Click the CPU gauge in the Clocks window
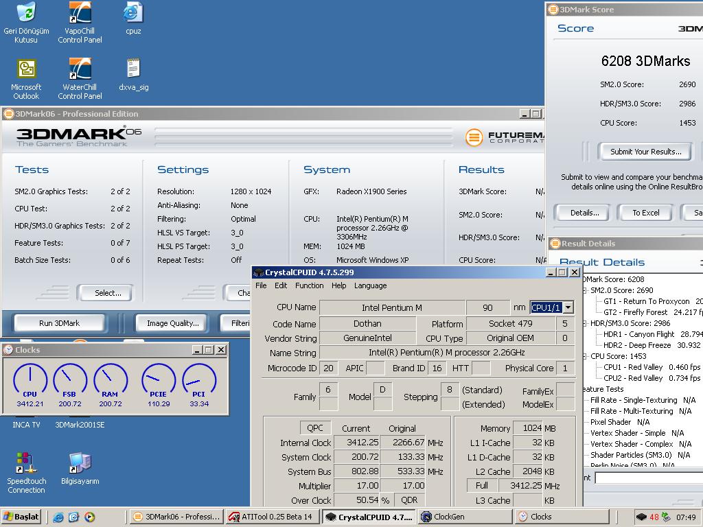Image resolution: width=703 pixels, height=527 pixels. pyautogui.click(x=30, y=380)
